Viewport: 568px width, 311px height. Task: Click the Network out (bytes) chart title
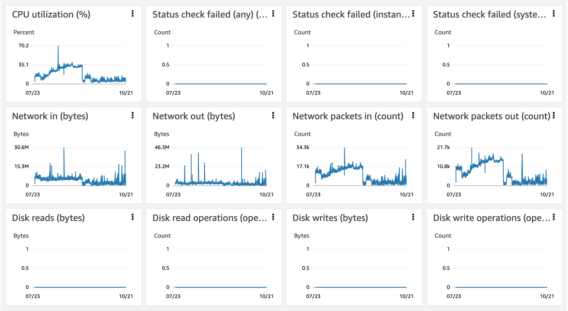(x=194, y=116)
